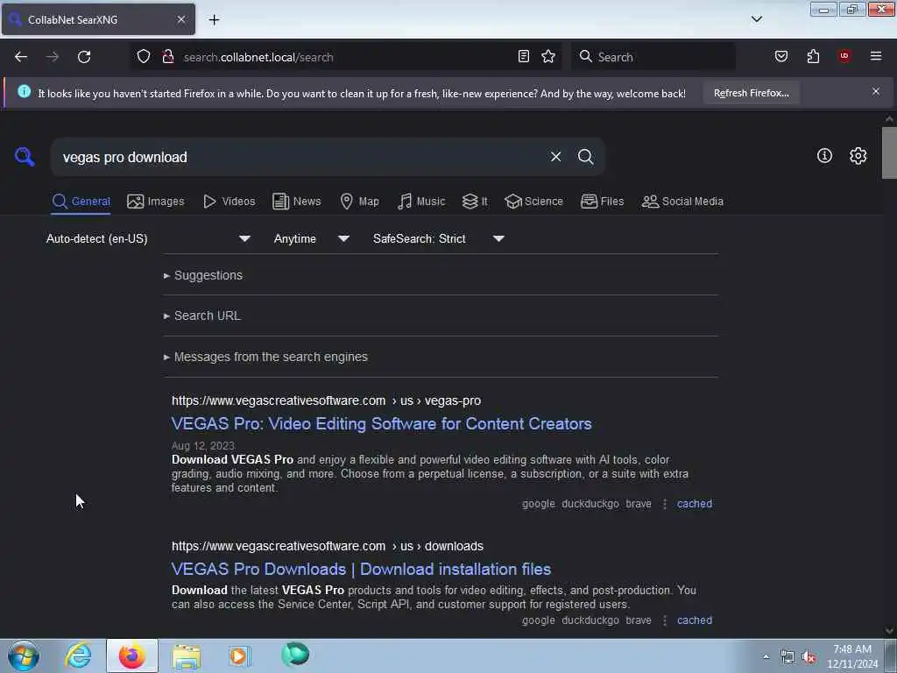Image resolution: width=897 pixels, height=673 pixels.
Task: Open the SearXNG about info icon
Action: pyautogui.click(x=824, y=156)
